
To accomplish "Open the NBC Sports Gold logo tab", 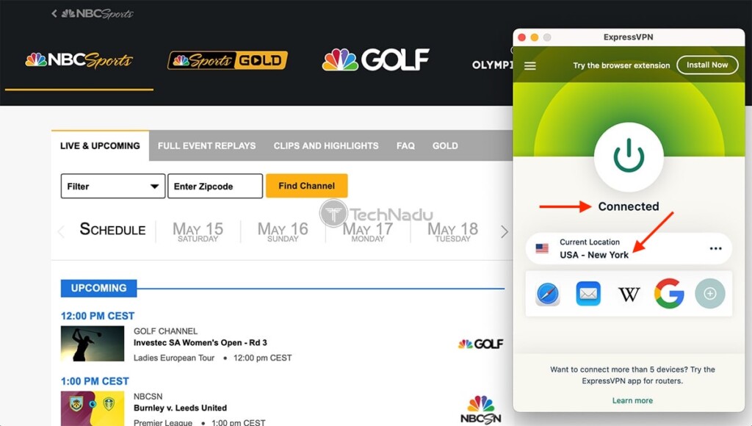I will [x=228, y=60].
